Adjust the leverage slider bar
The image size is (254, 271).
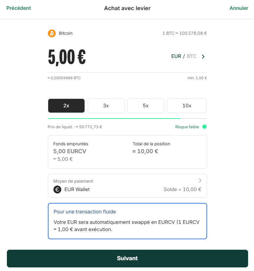[127, 117]
